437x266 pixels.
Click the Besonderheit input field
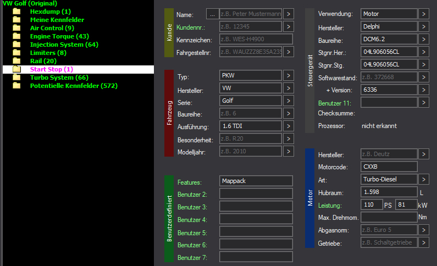coord(251,138)
